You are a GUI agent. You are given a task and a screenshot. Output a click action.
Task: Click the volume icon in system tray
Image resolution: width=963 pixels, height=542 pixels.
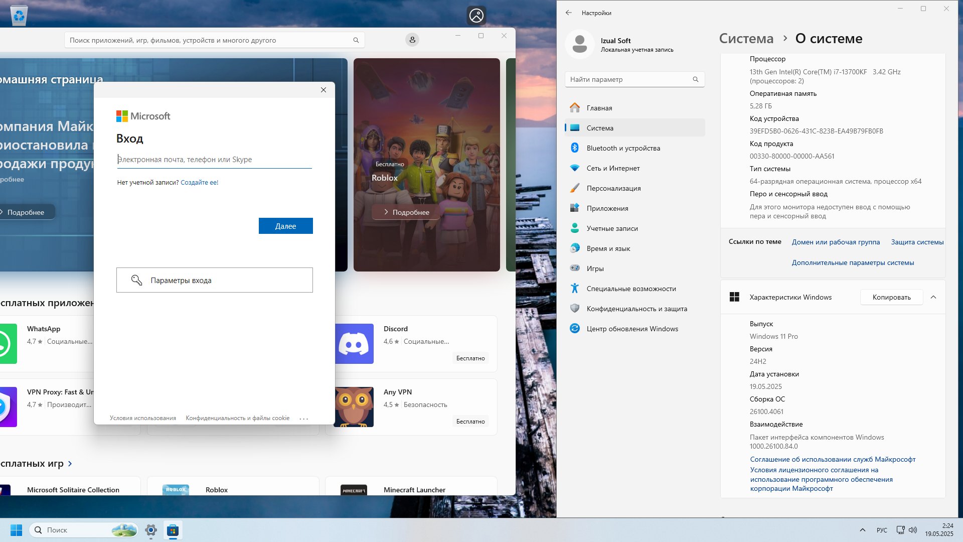913,530
